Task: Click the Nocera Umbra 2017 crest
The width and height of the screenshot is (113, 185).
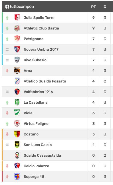Action: point(17,49)
